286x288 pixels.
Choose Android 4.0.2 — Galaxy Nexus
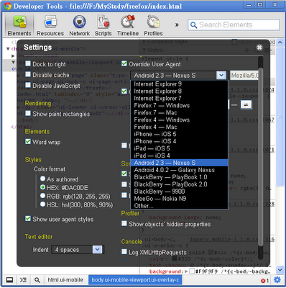(x=179, y=170)
